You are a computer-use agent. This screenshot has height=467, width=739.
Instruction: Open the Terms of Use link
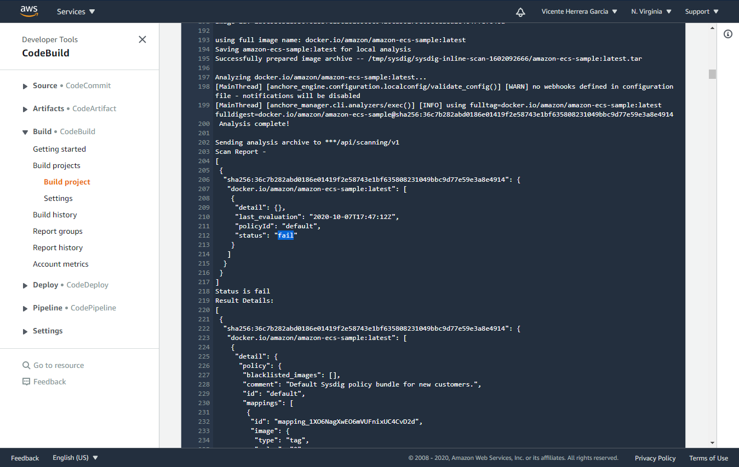[x=708, y=458]
